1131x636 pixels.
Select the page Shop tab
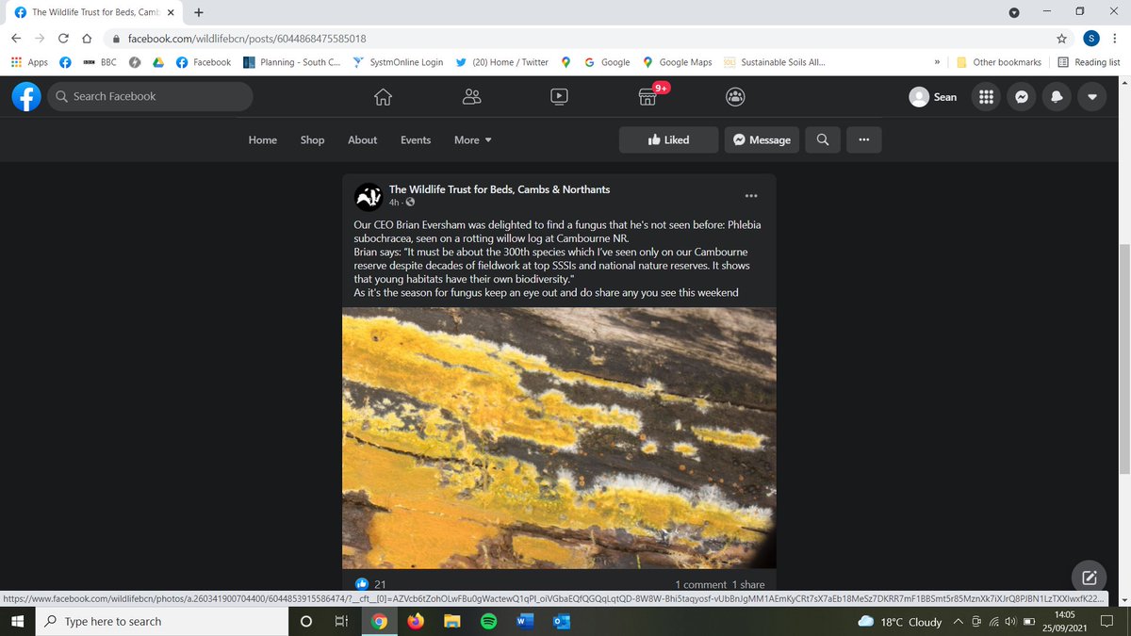tap(312, 139)
